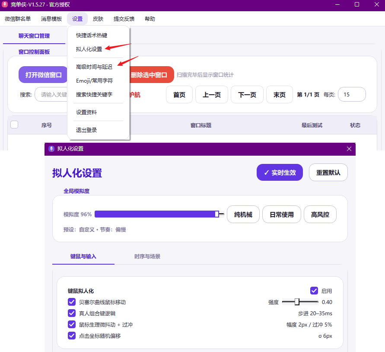Click the 预设: 自定义 · 节奏: 偏慢 text
385x352 pixels.
[95, 230]
